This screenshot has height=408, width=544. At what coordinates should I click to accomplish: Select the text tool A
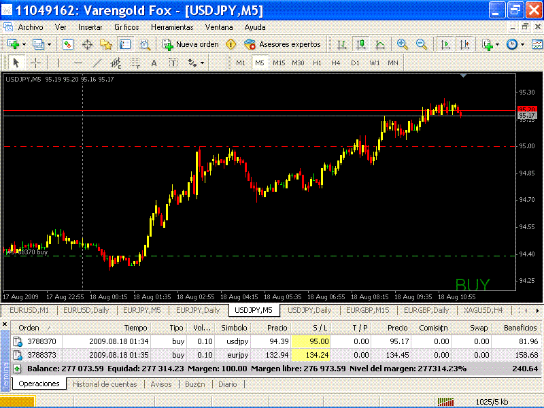154,63
